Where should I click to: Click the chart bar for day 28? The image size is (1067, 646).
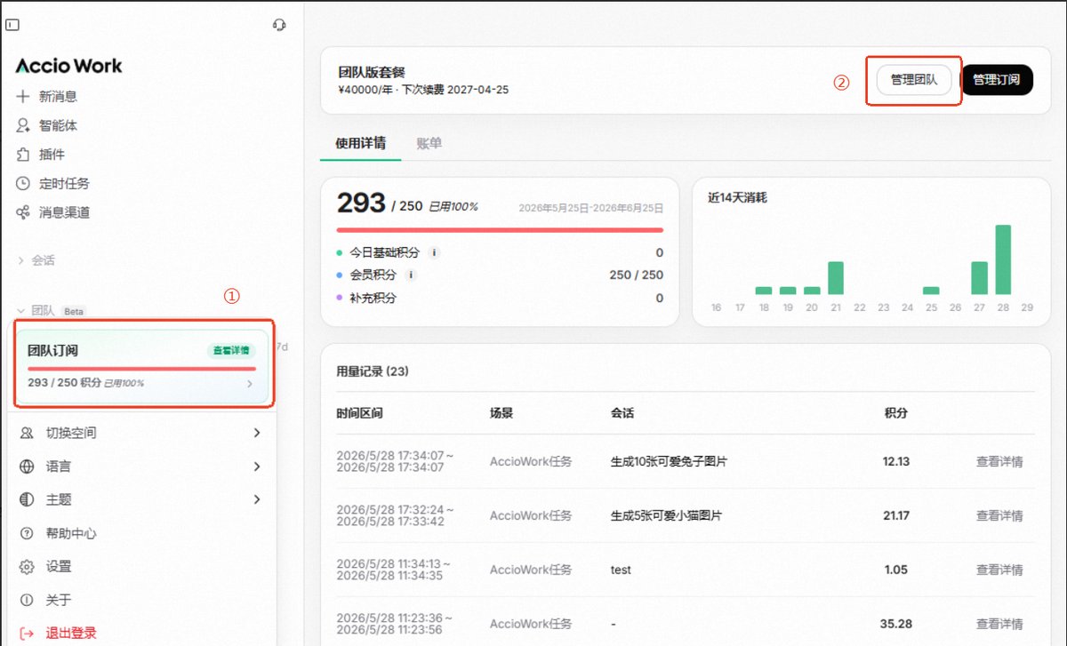click(x=1003, y=259)
